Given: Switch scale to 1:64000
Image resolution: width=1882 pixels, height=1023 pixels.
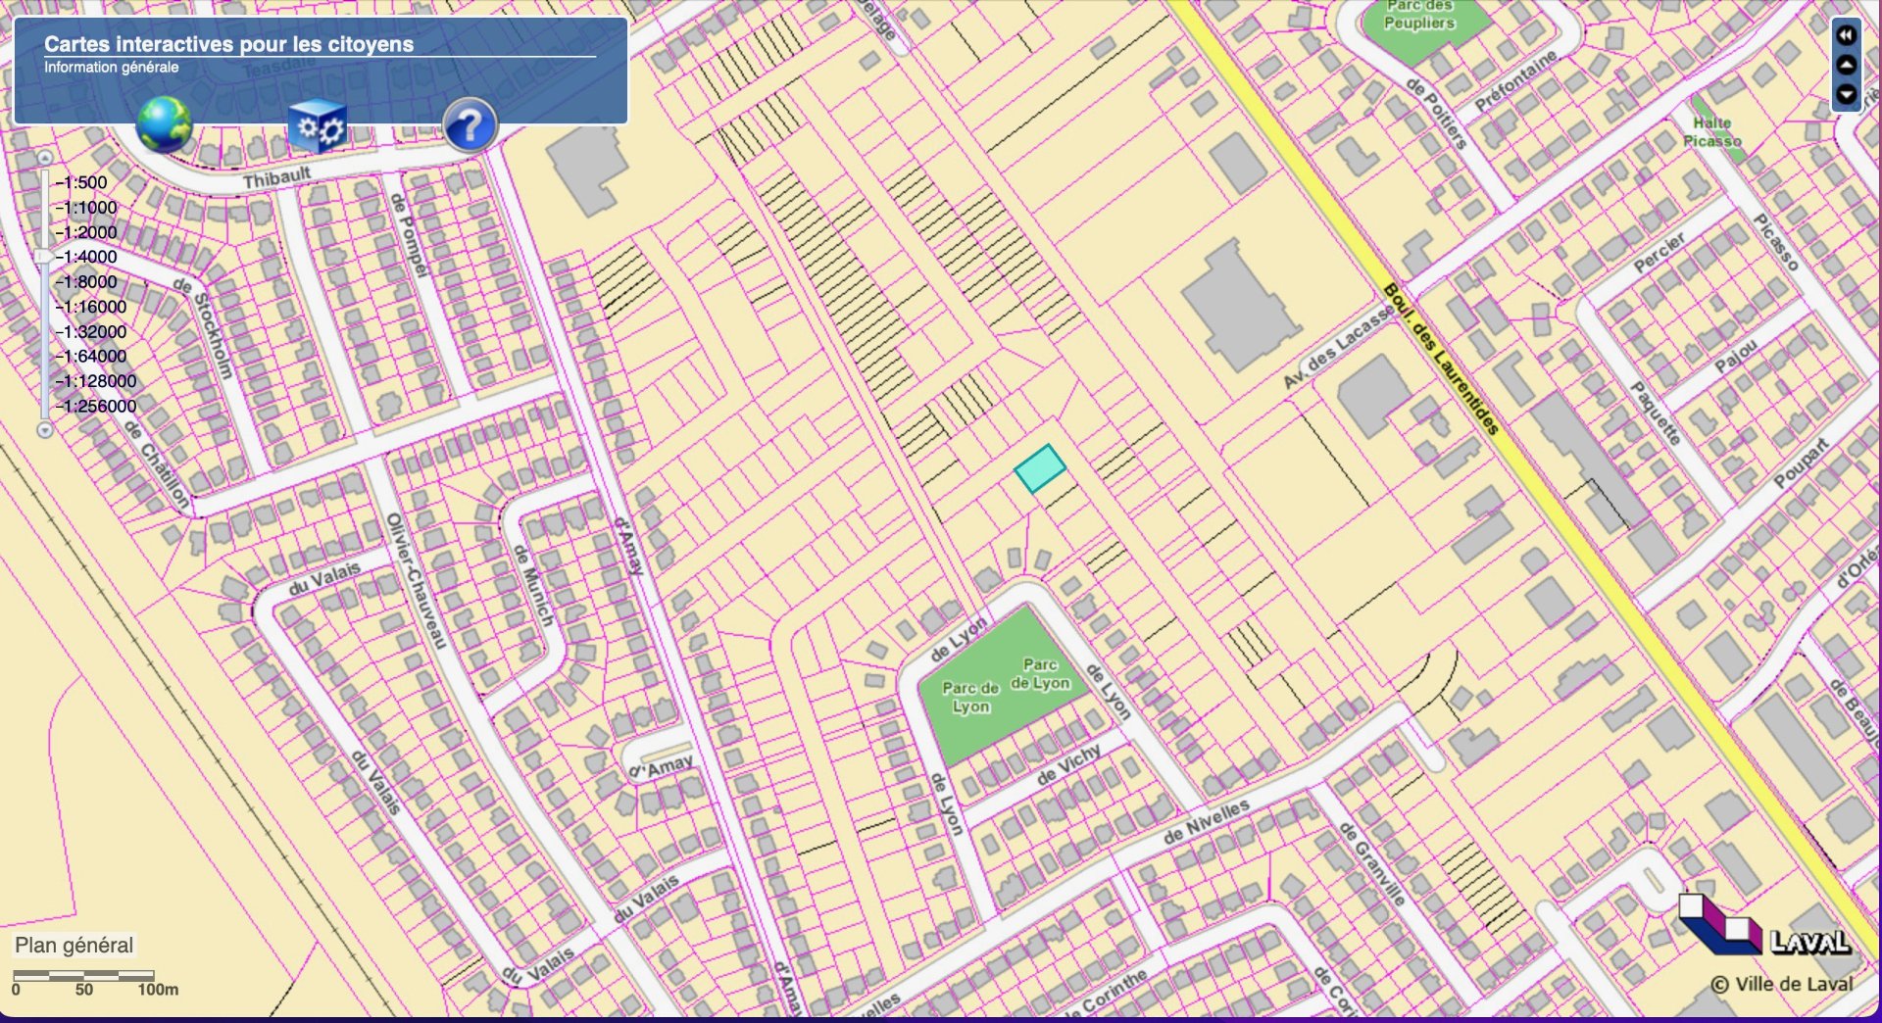Looking at the screenshot, I should [91, 356].
